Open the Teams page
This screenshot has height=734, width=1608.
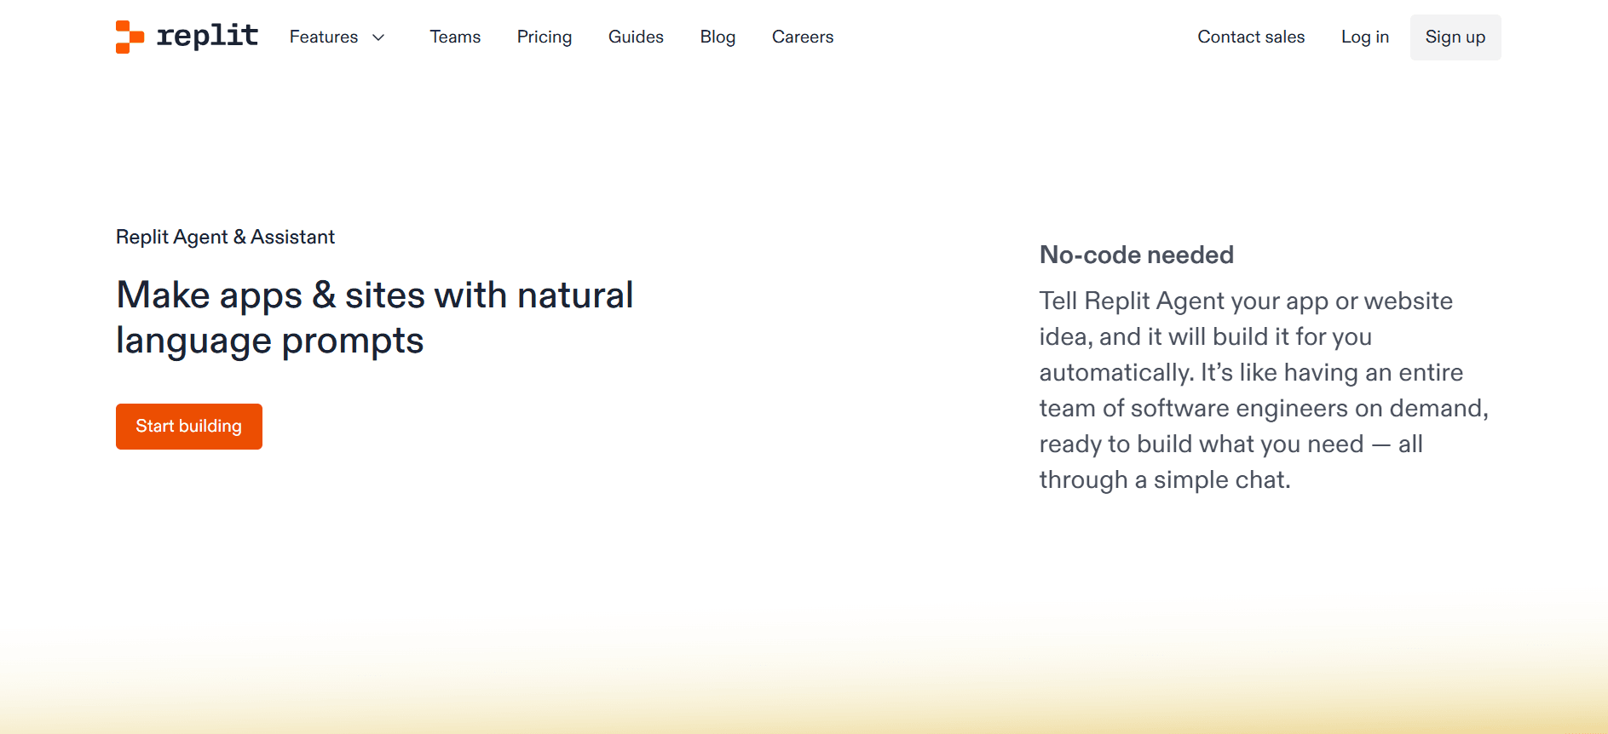click(455, 37)
